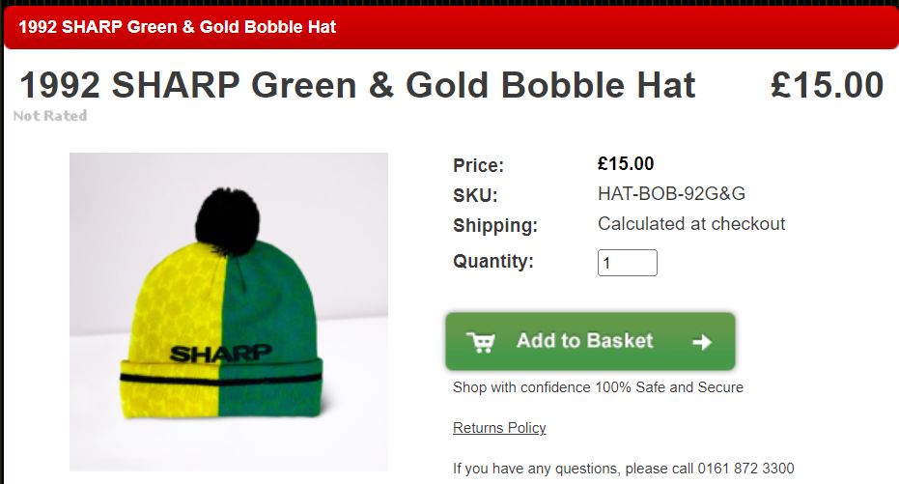Screen dimensions: 899x484
Task: Click the Shop with confidence secure text
Action: point(598,387)
